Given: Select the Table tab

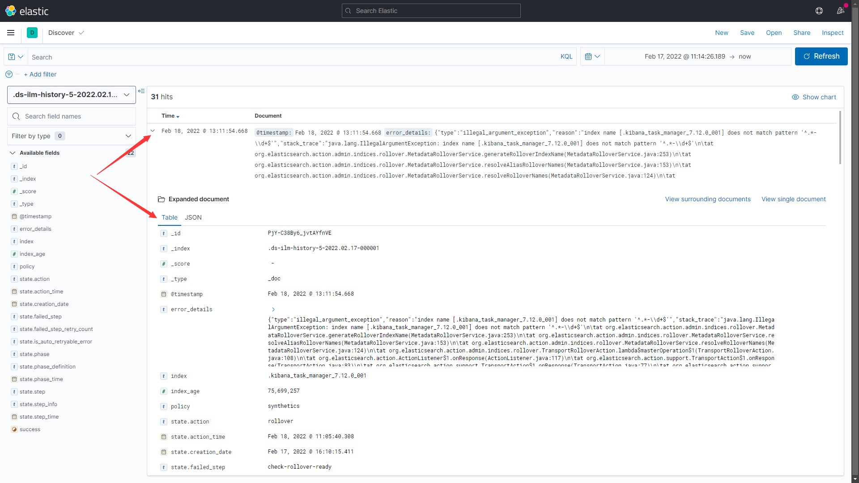Looking at the screenshot, I should (170, 217).
